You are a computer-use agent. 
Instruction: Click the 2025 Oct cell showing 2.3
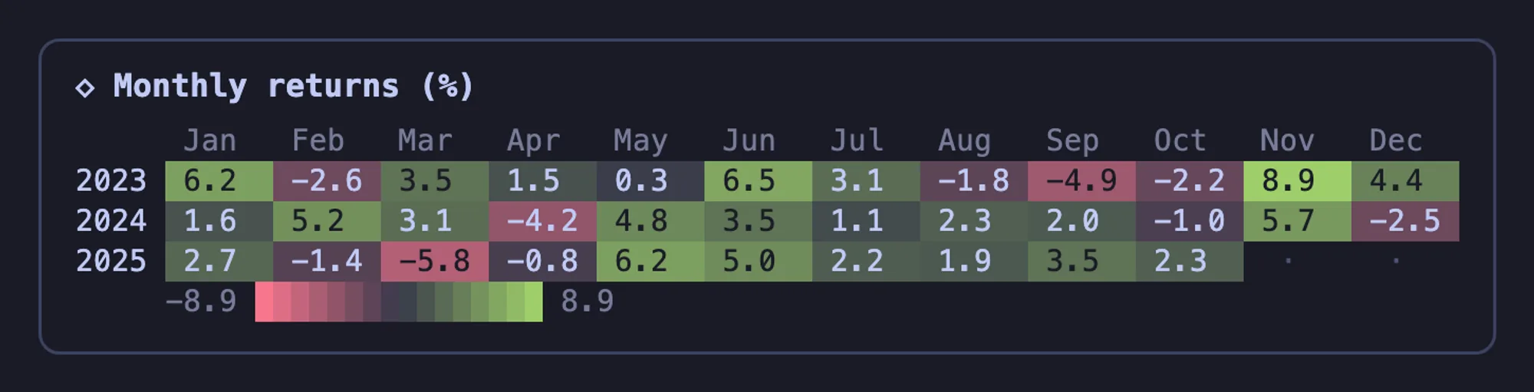tap(1190, 261)
